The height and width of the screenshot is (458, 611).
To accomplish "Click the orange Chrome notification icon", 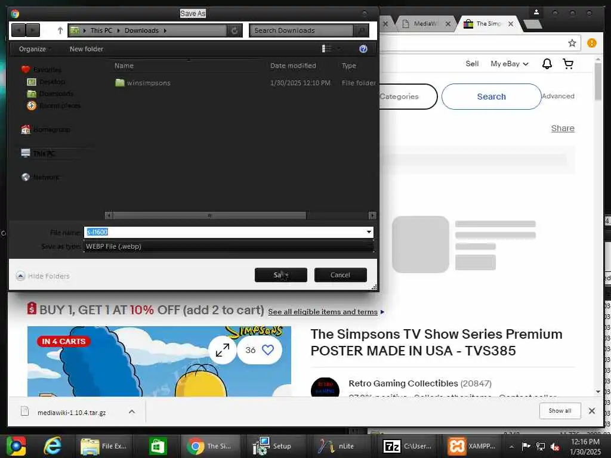I will tap(591, 43).
